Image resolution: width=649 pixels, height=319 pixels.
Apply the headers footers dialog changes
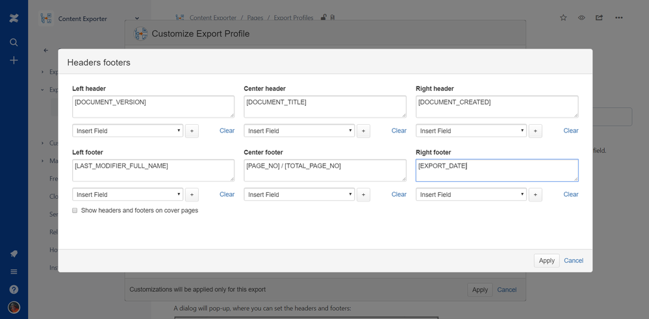(x=546, y=261)
